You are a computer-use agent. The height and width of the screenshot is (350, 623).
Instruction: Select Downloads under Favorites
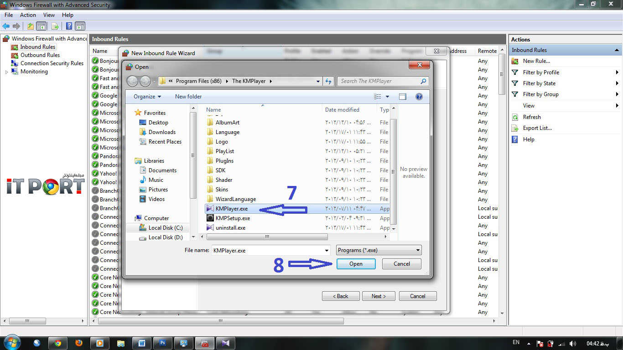(162, 132)
